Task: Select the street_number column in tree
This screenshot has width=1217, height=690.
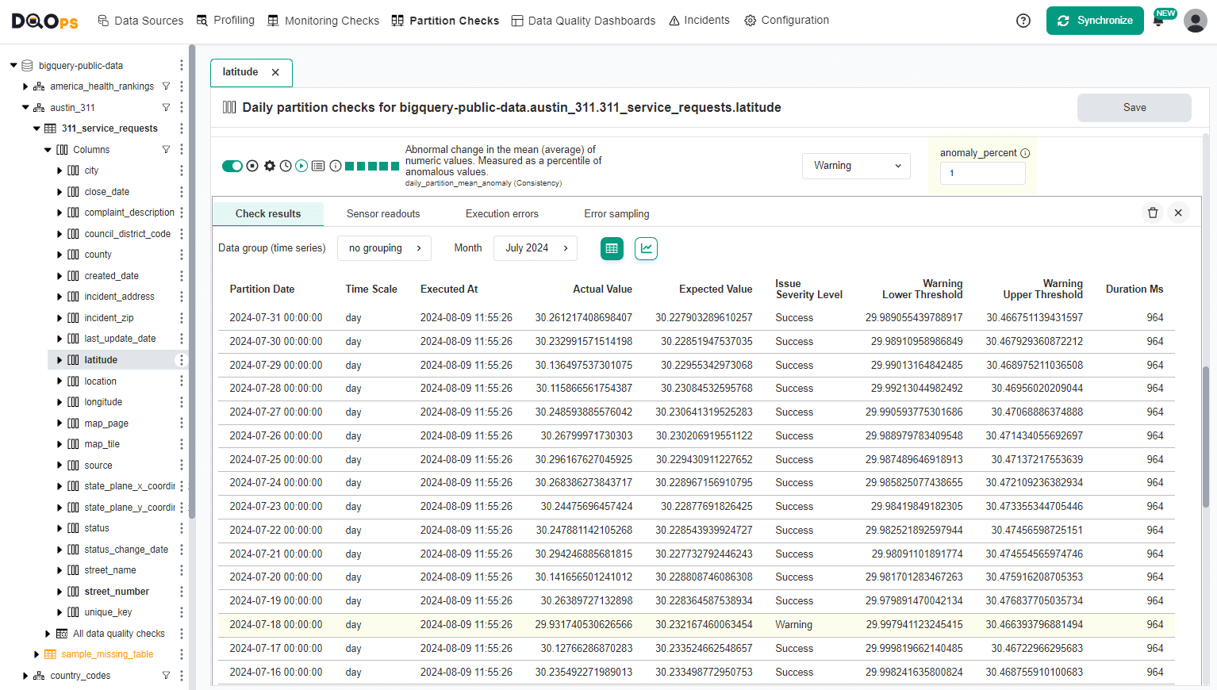Action: tap(117, 592)
